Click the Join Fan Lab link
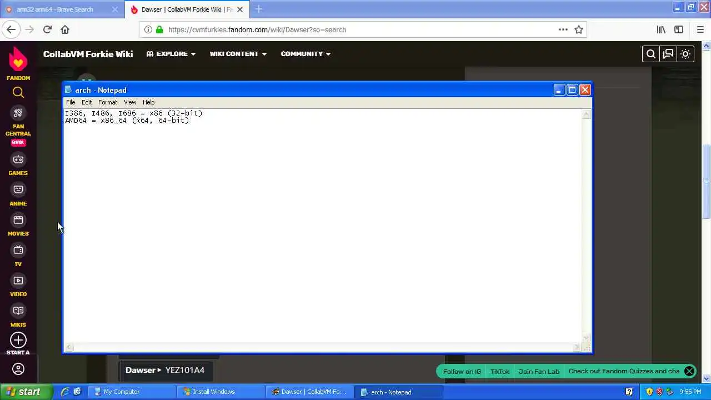 point(539,371)
